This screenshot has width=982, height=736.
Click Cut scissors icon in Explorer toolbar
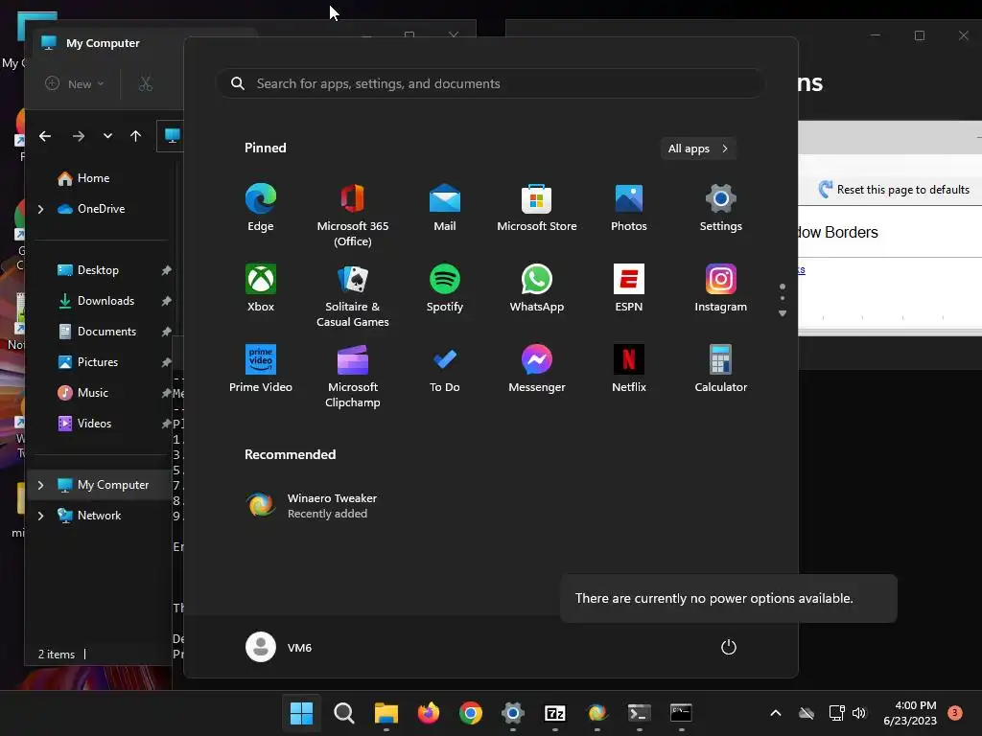tap(146, 84)
